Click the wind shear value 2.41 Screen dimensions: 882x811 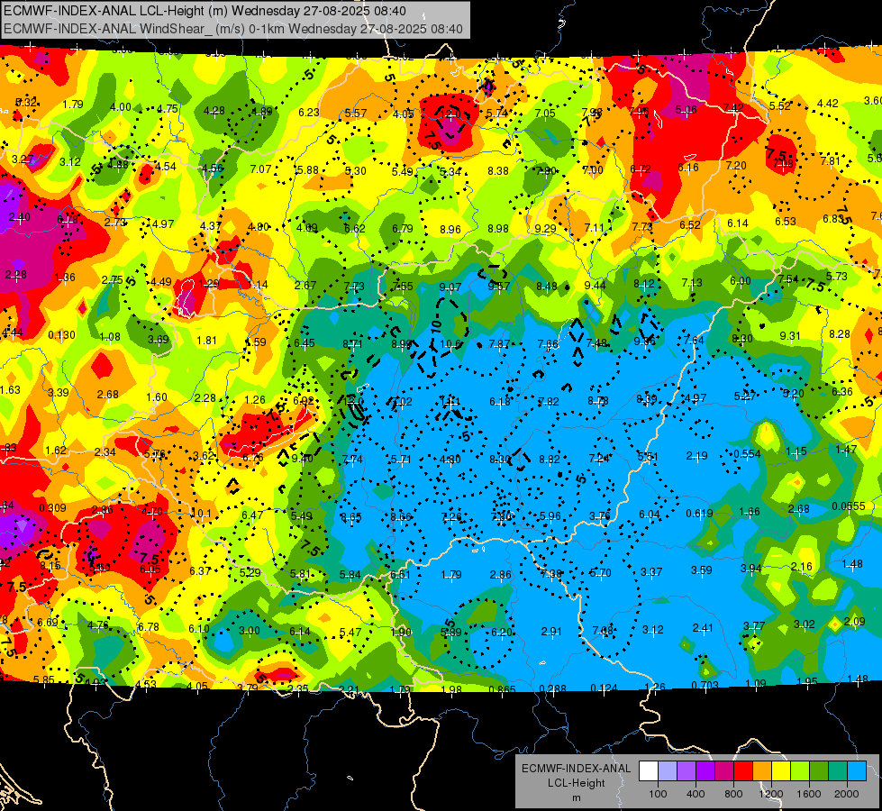[703, 628]
